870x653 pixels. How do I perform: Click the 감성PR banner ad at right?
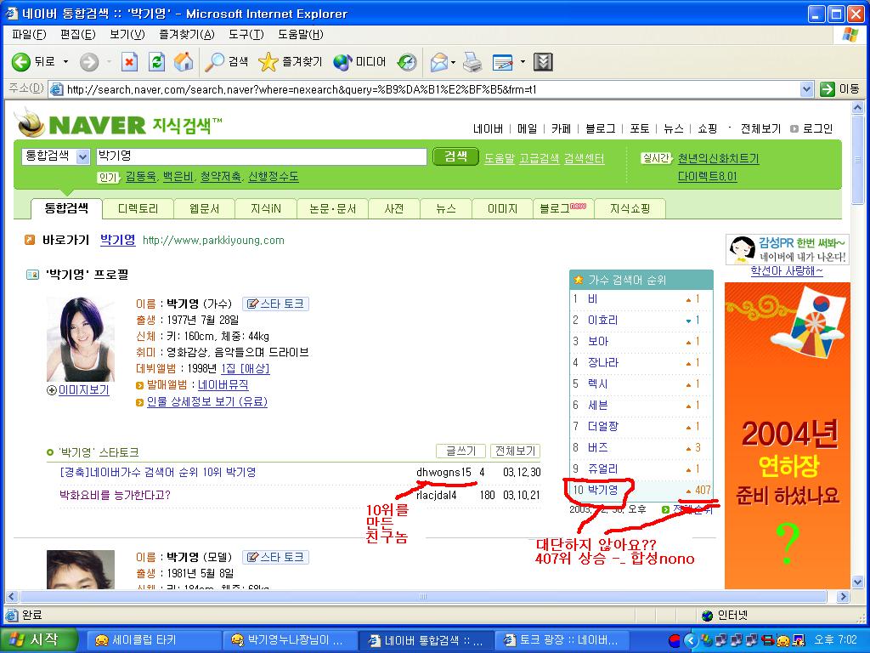[x=787, y=249]
